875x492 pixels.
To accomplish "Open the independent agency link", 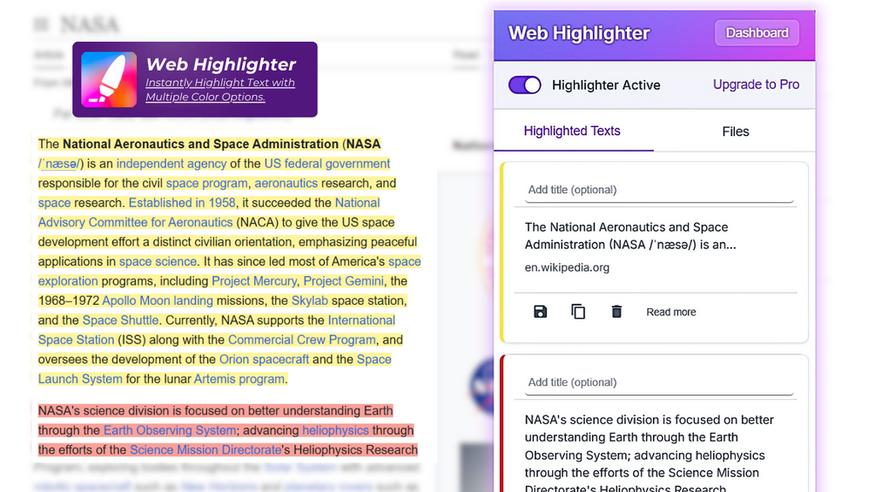I will (x=172, y=164).
